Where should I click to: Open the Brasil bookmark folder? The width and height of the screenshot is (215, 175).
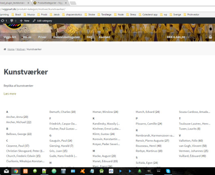(16, 15)
